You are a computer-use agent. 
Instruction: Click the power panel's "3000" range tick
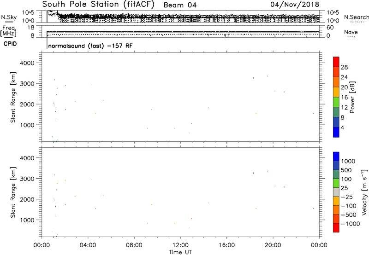pos(27,84)
